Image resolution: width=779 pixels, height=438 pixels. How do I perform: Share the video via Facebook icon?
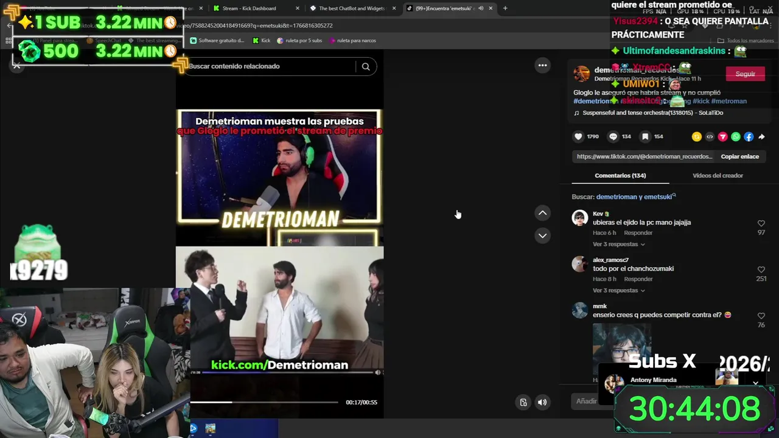(x=749, y=137)
